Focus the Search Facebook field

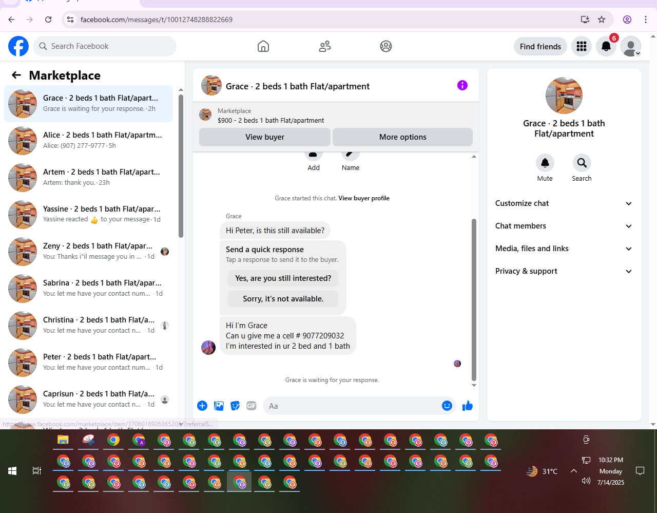coord(105,46)
